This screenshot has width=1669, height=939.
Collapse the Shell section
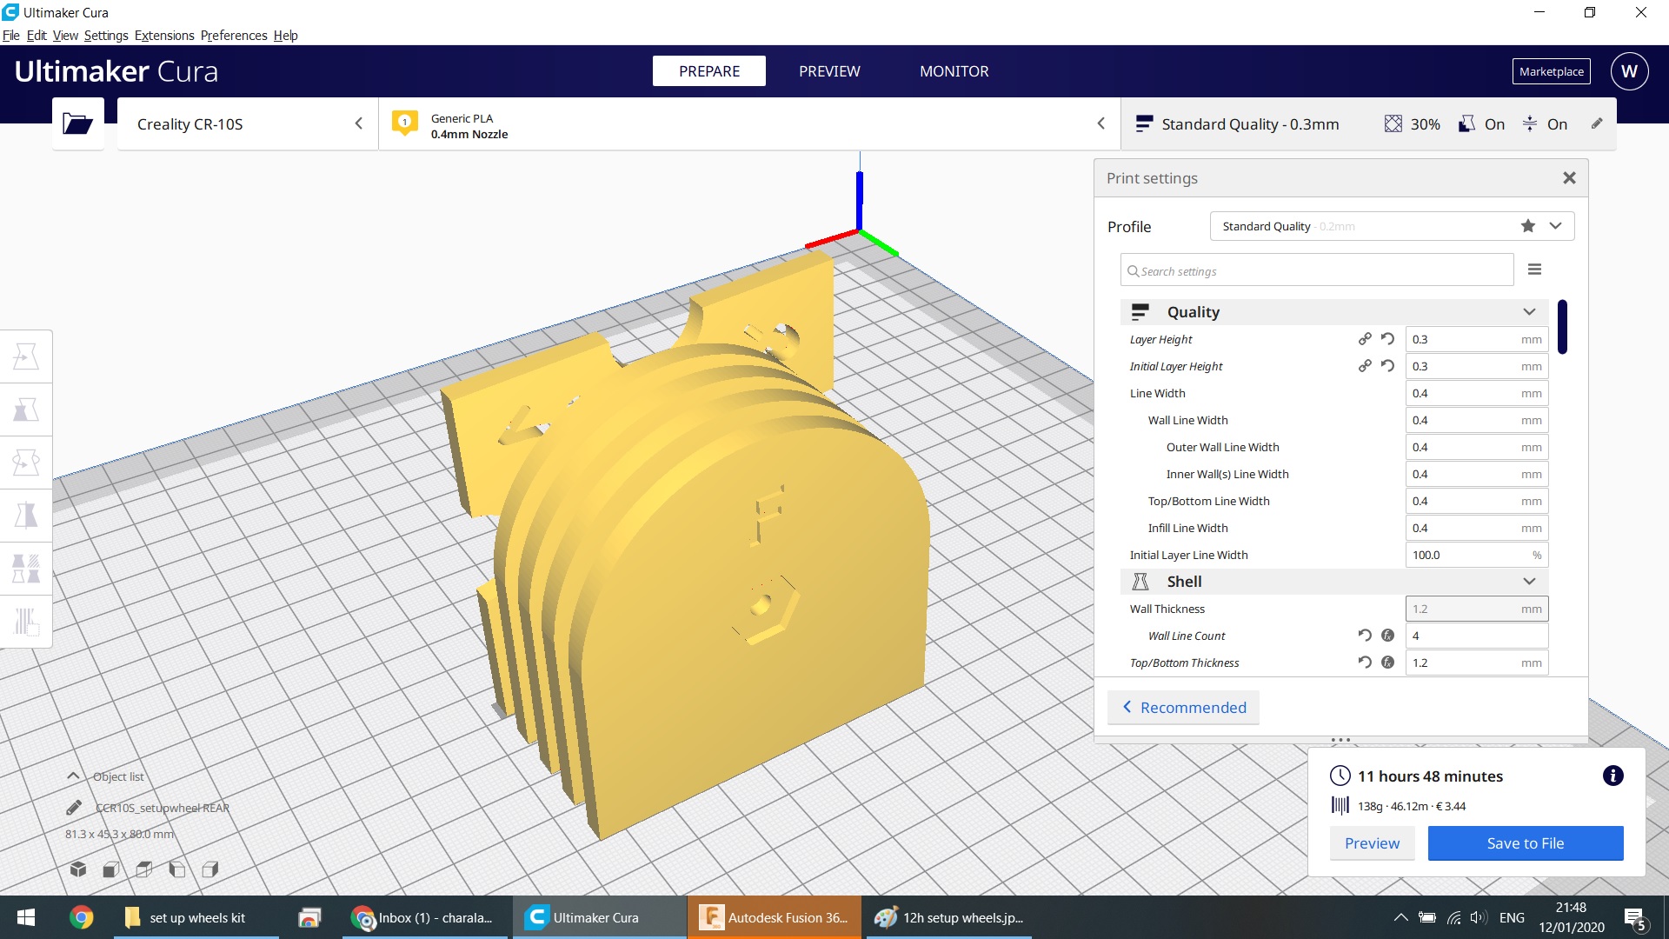coord(1334,582)
